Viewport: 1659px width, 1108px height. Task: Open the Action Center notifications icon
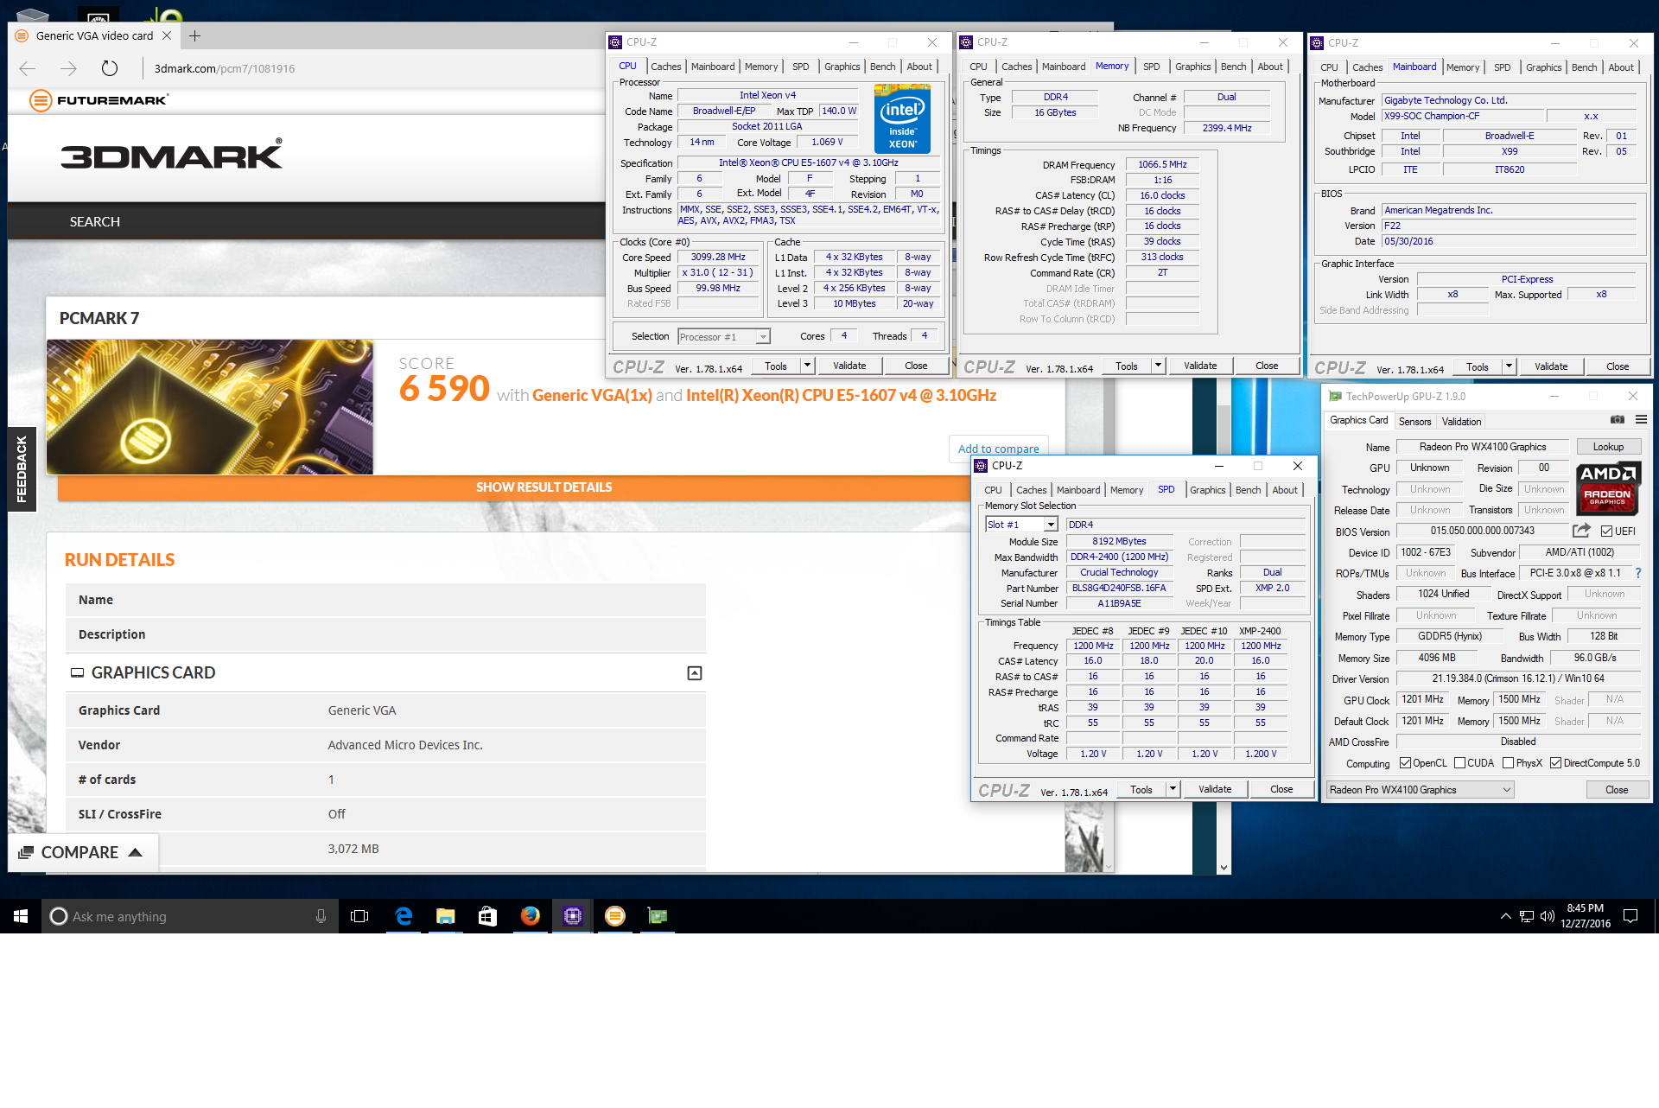(x=1630, y=916)
